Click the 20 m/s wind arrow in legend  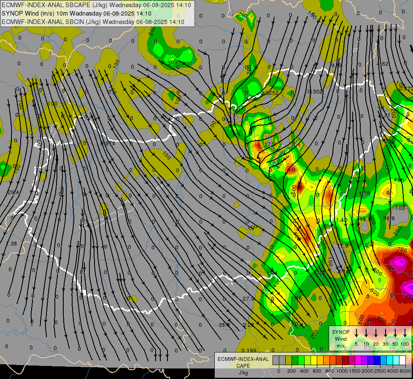375,333
